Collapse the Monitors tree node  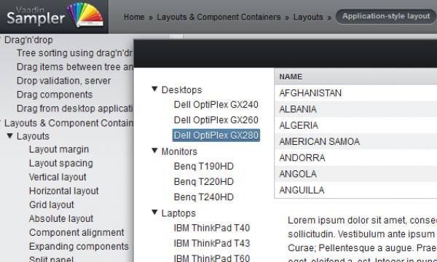tap(154, 151)
